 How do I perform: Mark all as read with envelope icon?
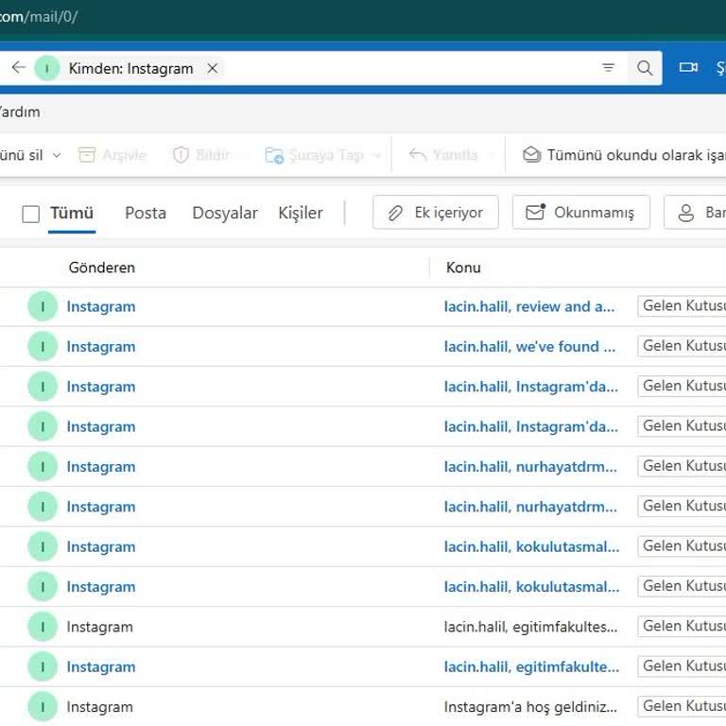point(532,155)
